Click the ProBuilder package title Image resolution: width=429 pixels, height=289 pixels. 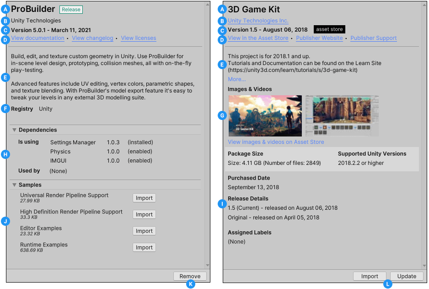[33, 9]
